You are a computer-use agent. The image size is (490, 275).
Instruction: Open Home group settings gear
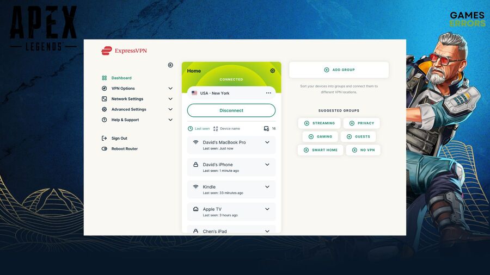273,71
